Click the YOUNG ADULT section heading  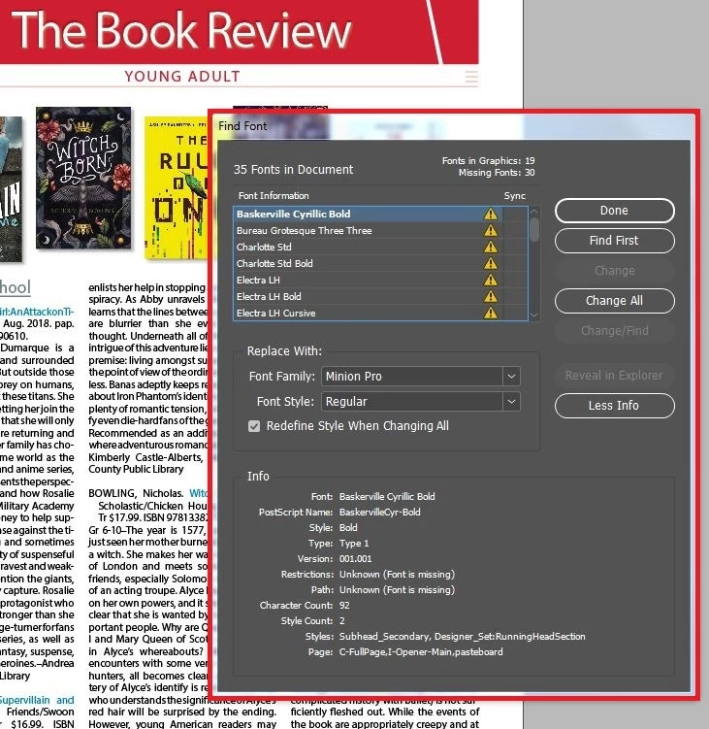tap(182, 77)
